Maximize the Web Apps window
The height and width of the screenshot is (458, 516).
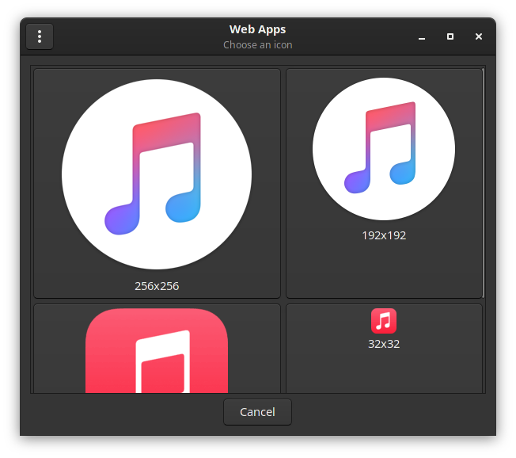[450, 36]
